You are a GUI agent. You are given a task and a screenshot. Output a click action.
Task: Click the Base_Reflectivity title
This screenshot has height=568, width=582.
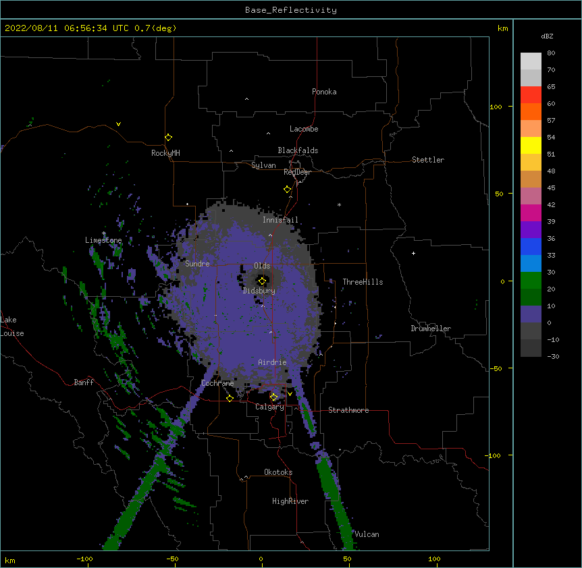(291, 10)
